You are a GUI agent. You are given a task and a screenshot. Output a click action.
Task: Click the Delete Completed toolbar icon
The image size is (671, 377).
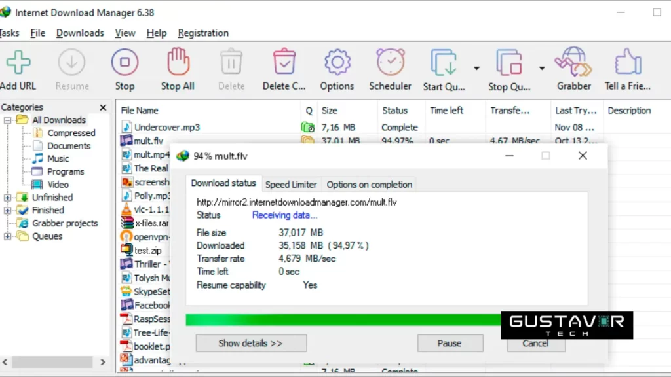pos(284,63)
